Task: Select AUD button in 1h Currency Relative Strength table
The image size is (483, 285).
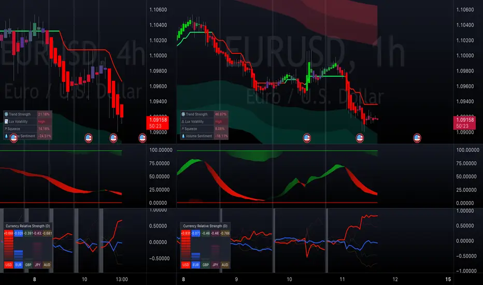Action: pyautogui.click(x=225, y=265)
